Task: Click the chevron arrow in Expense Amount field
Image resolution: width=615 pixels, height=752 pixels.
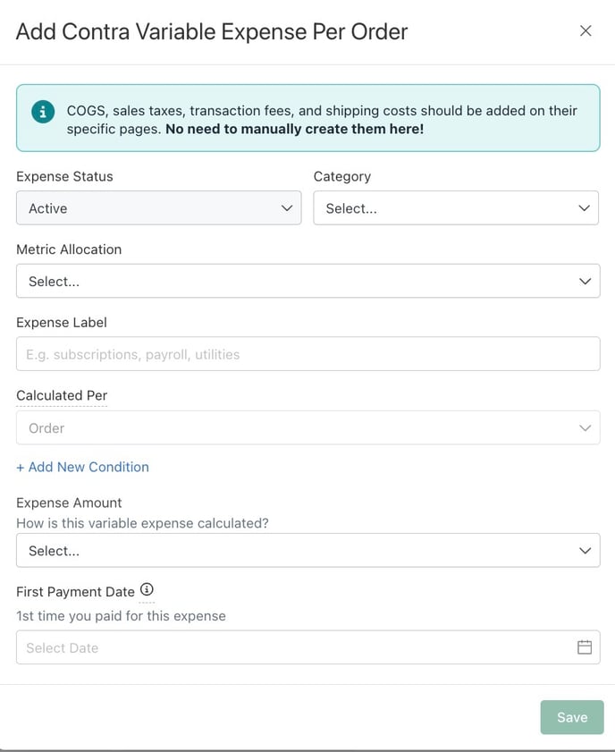Action: click(586, 551)
